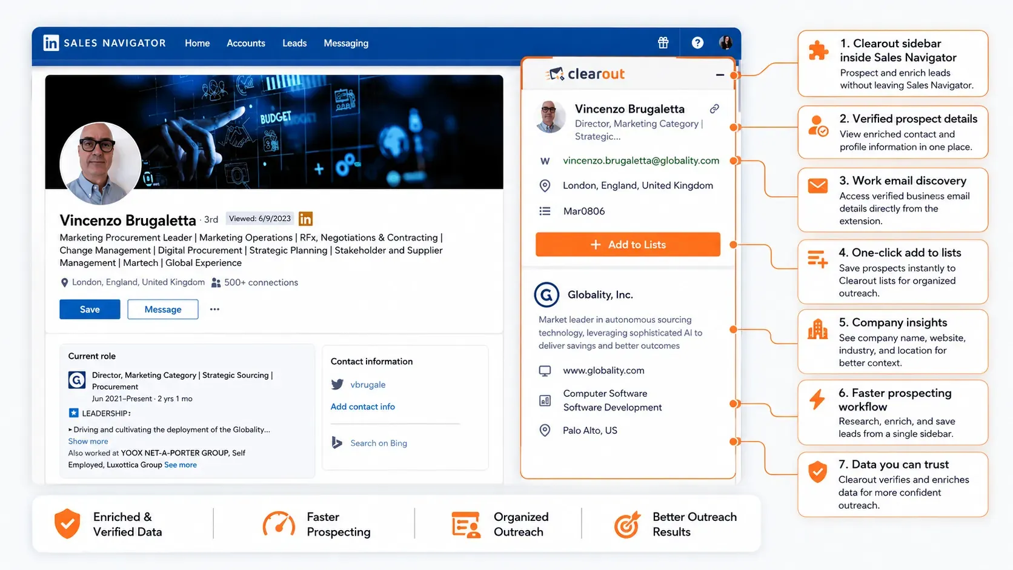Click the LinkedIn badge next to Viewed date
The width and height of the screenshot is (1013, 570).
click(306, 219)
